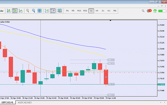Open the search magnifier icon
Image resolution: width=167 pixels, height=105 pixels.
(x=143, y=11)
